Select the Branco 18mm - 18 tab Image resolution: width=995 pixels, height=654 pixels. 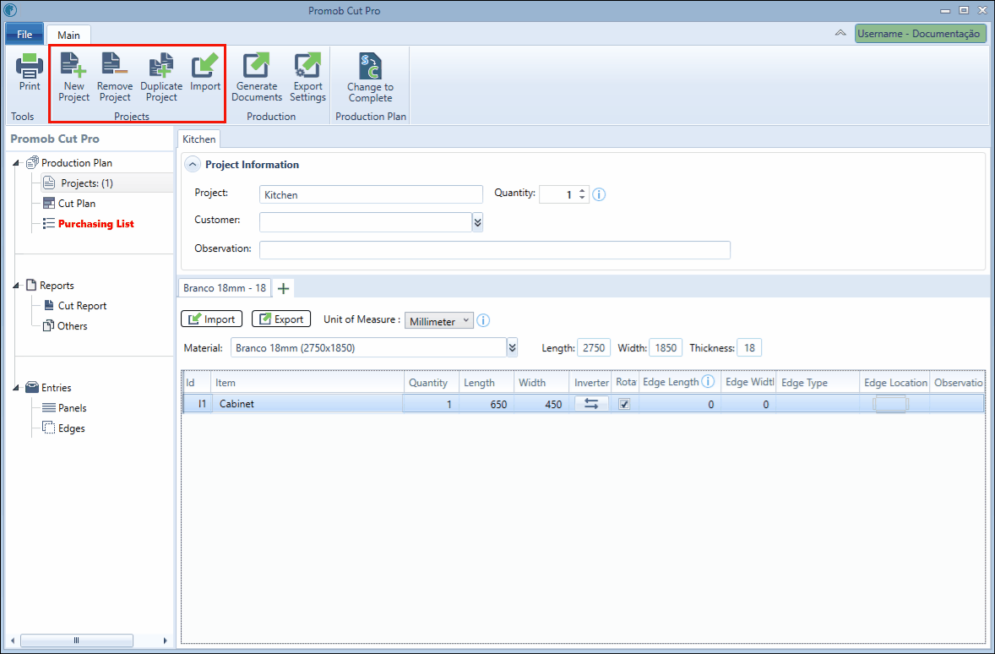tap(225, 287)
